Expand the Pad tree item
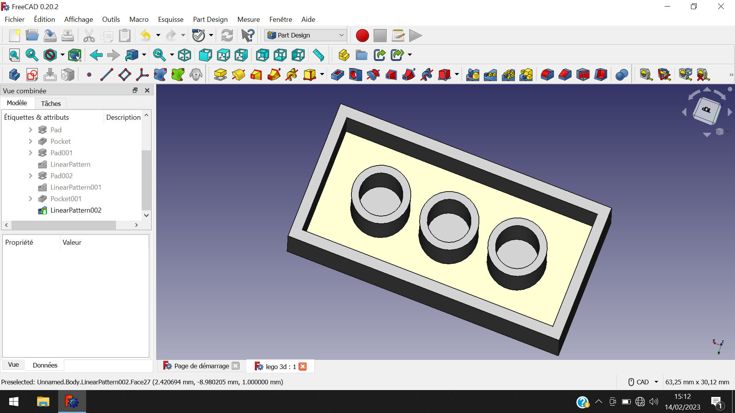The image size is (735, 413). (x=31, y=130)
